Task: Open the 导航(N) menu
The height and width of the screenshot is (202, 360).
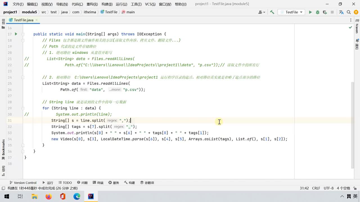Action: 62,4
